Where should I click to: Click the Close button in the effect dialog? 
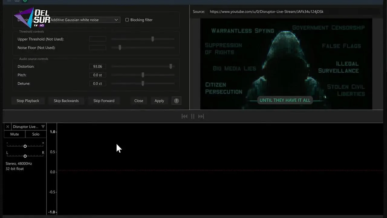coord(139,101)
